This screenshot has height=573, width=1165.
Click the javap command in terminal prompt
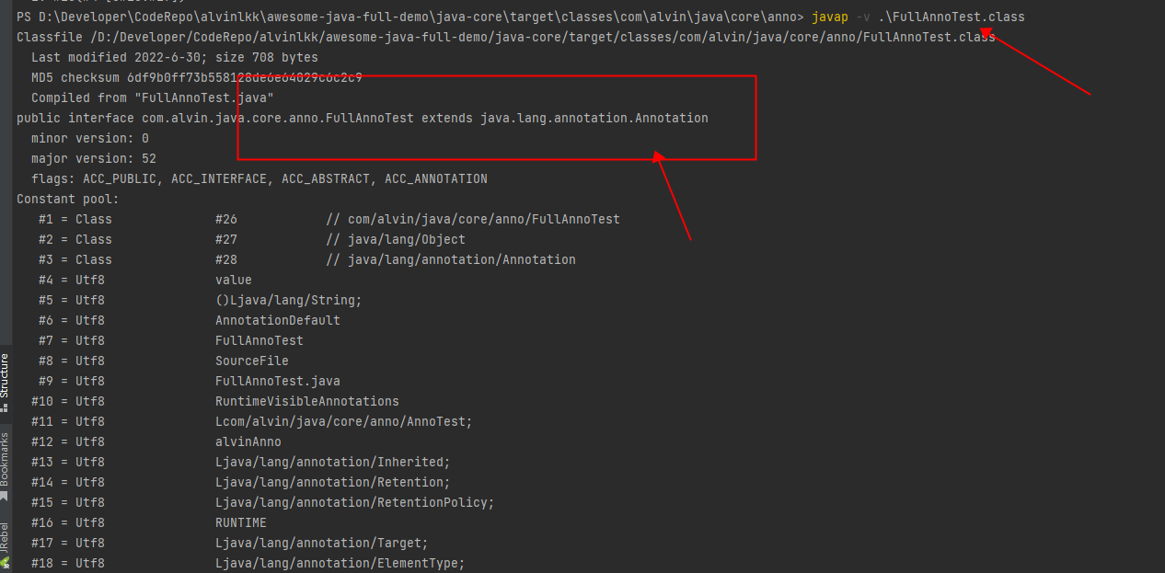click(830, 17)
